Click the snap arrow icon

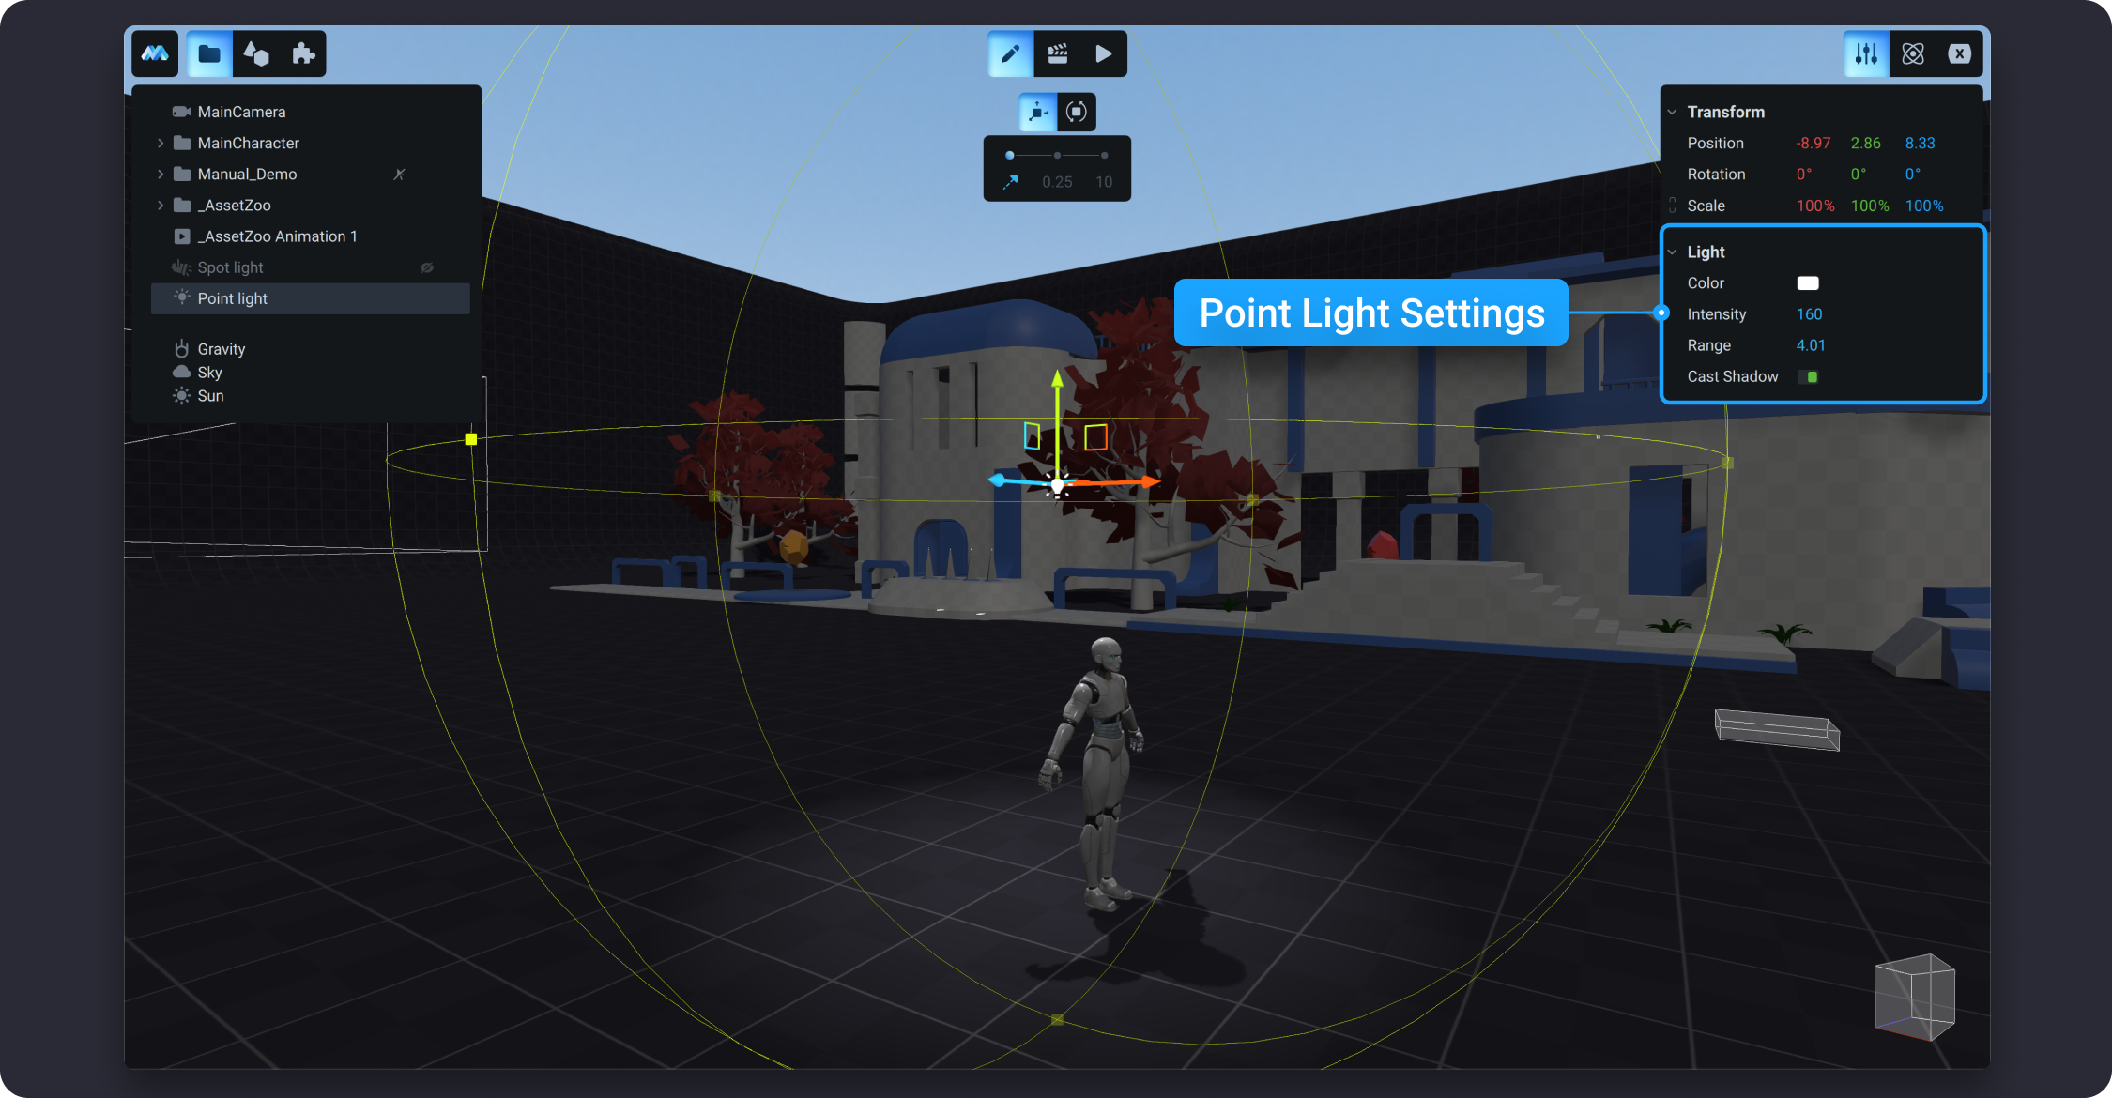click(x=1010, y=182)
